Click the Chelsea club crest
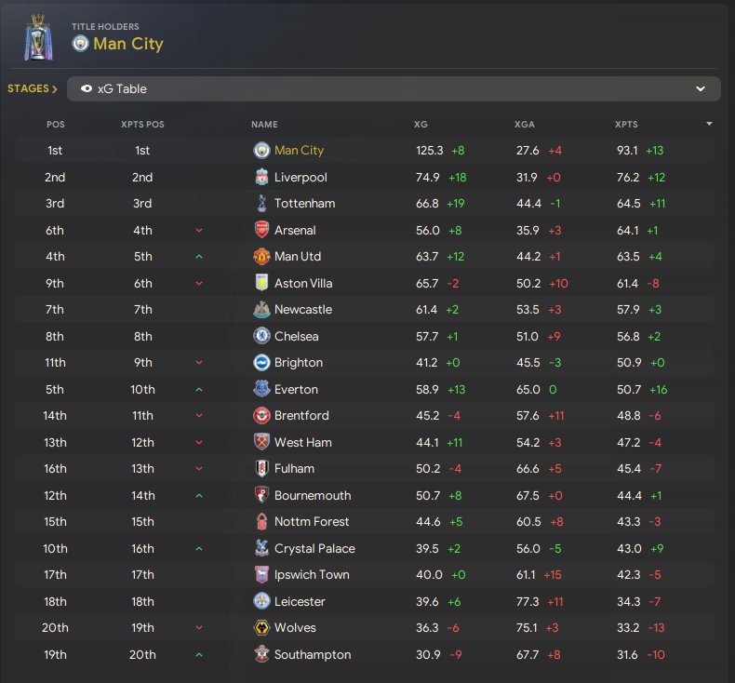The width and height of the screenshot is (735, 683). pyautogui.click(x=261, y=336)
